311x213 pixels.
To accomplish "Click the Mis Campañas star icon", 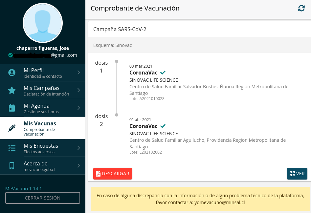I will click(12, 91).
